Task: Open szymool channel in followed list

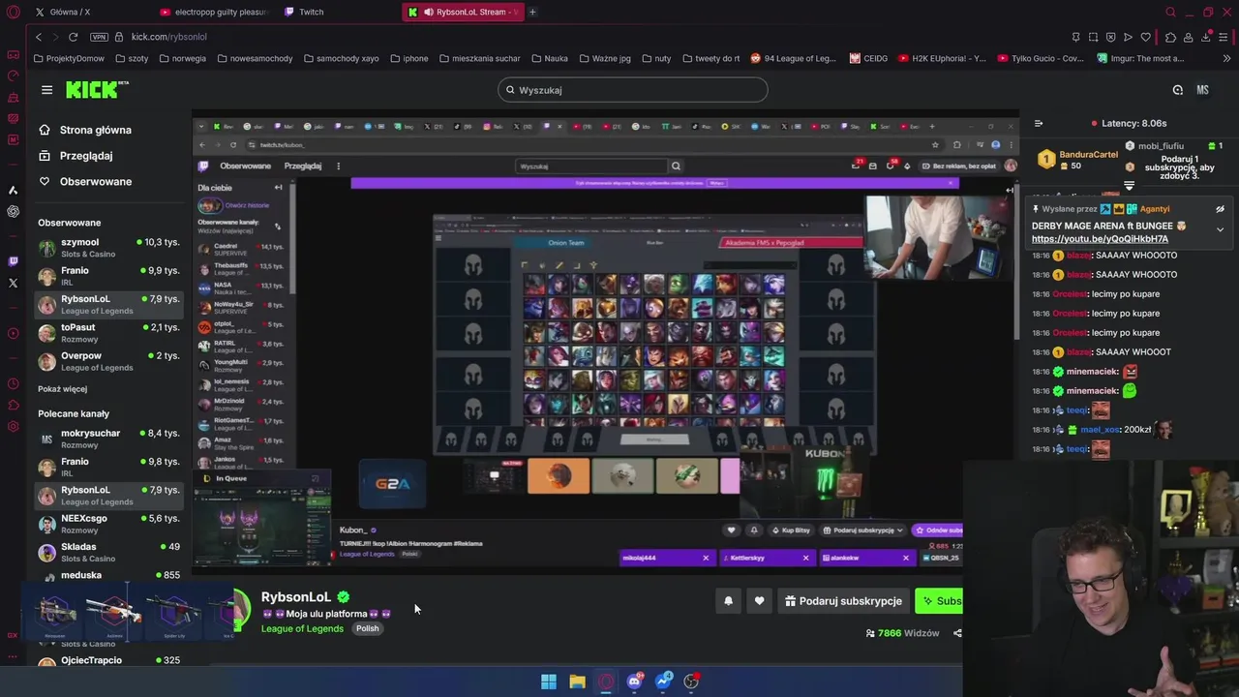Action: 108,248
